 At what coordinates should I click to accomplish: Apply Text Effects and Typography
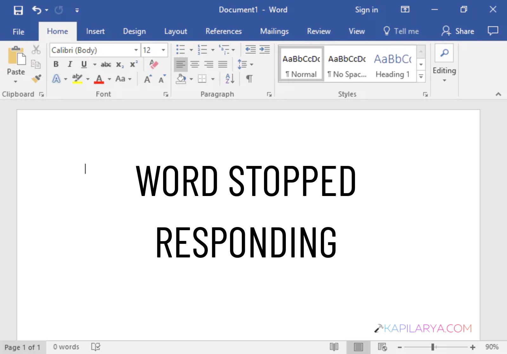click(x=56, y=79)
